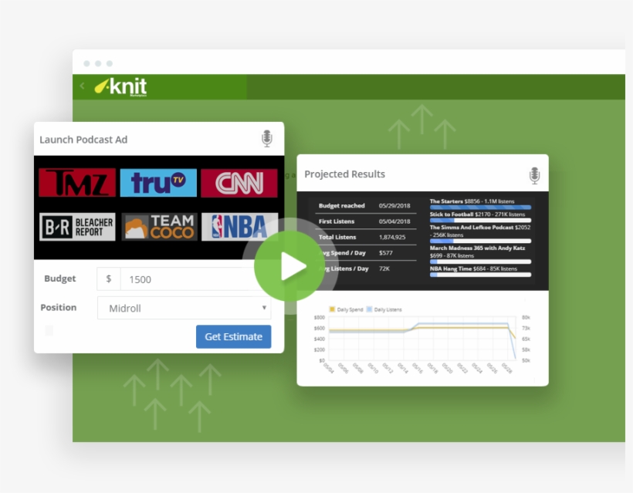Open the Position dropdown set to Midroll
The width and height of the screenshot is (633, 493).
point(184,309)
